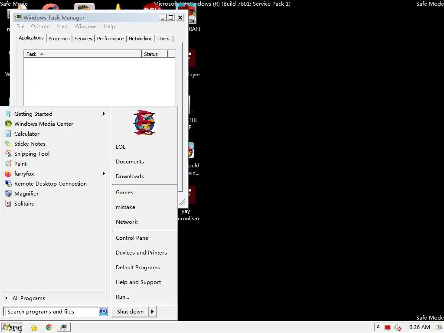Screen dimensions: 444x333
Task: Switch to the Processes tab
Action: pyautogui.click(x=59, y=39)
